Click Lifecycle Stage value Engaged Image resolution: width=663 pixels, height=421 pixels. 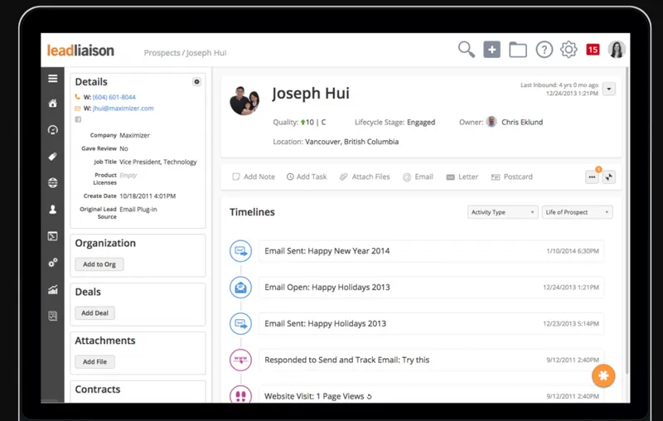[421, 122]
